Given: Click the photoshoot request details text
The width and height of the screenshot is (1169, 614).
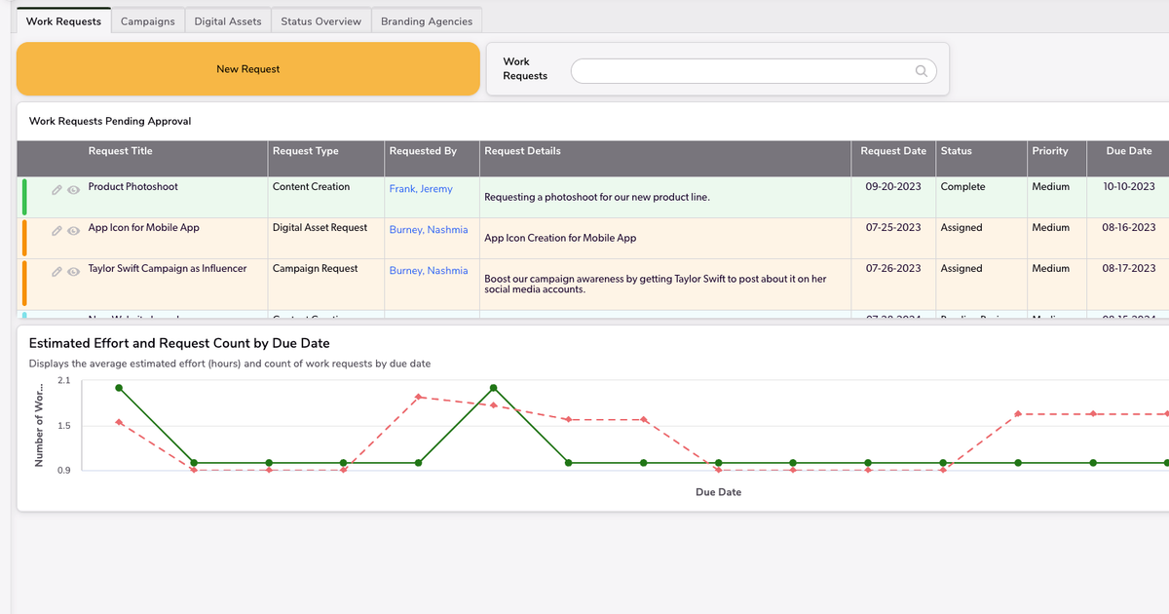Looking at the screenshot, I should coord(597,198).
